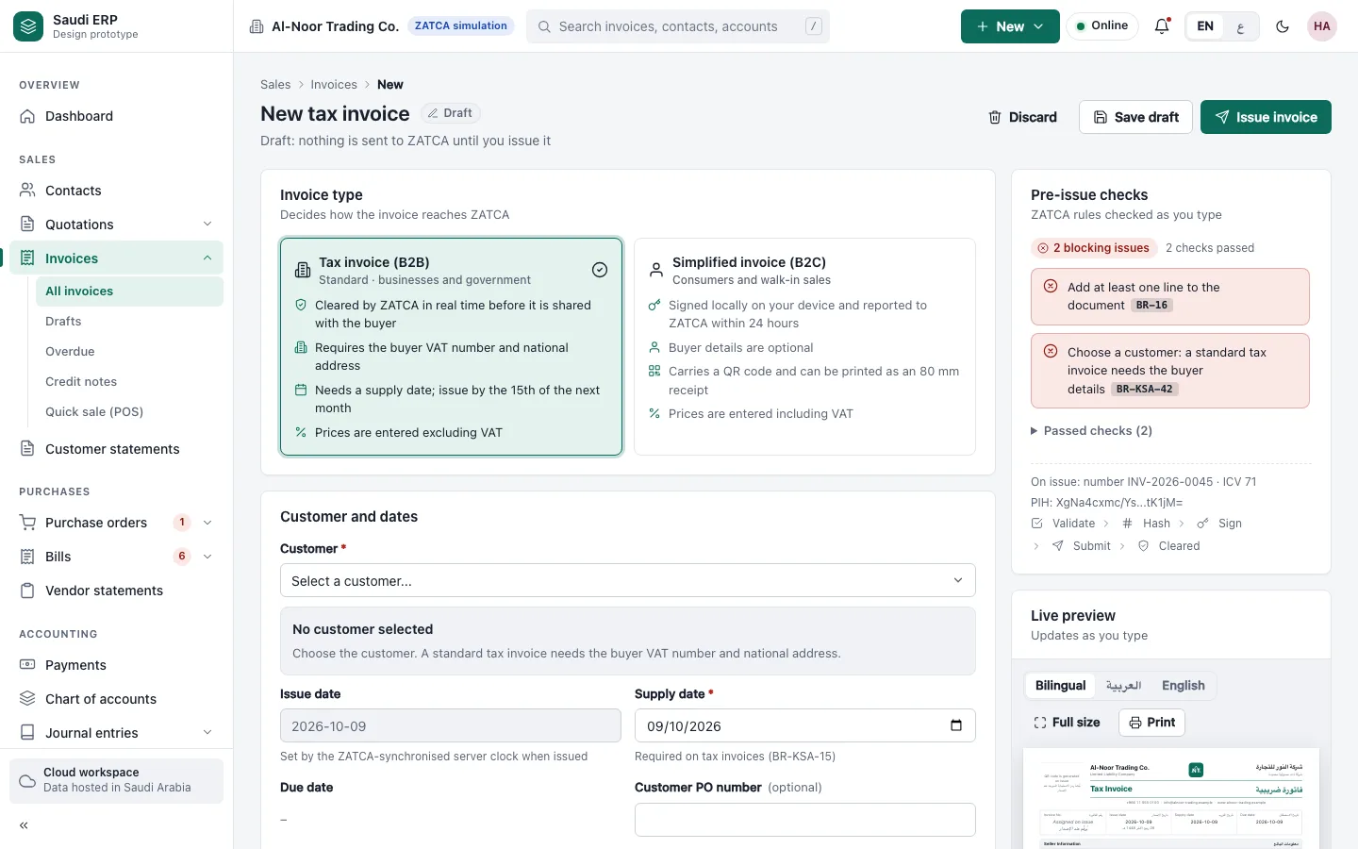
Task: Expand the Purchase orders chevron
Action: tap(207, 522)
